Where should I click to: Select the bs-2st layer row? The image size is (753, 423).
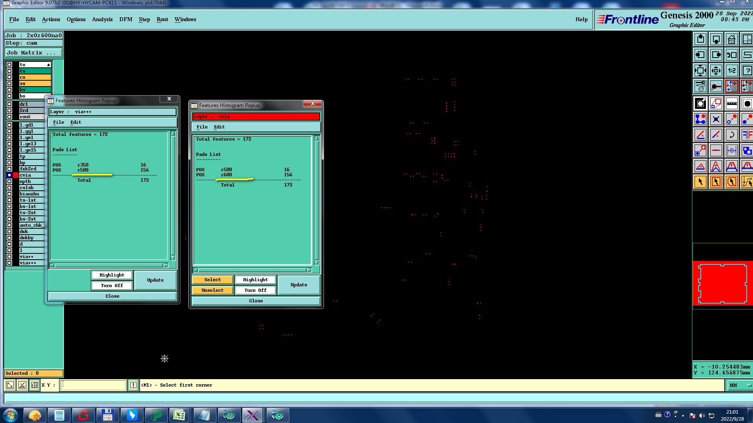click(31, 219)
